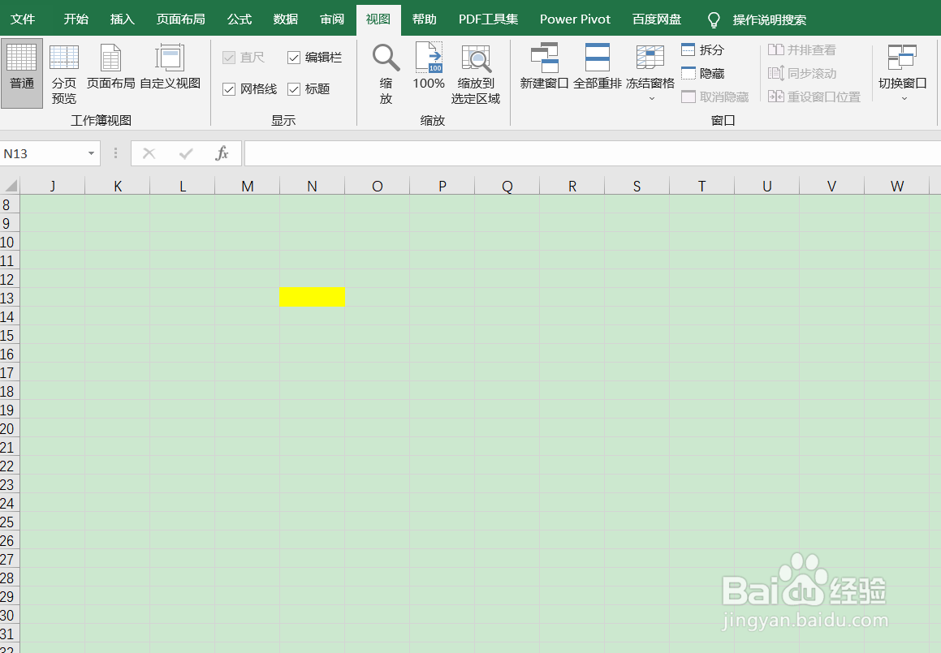Viewport: 941px width, 653px height.
Task: Zoom to selection (缩放到选定区域)
Action: [x=476, y=73]
